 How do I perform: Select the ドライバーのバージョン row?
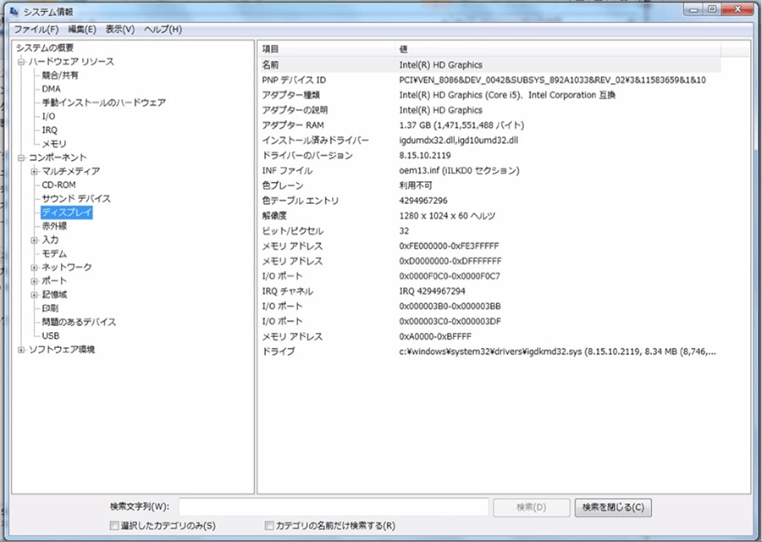pos(490,155)
